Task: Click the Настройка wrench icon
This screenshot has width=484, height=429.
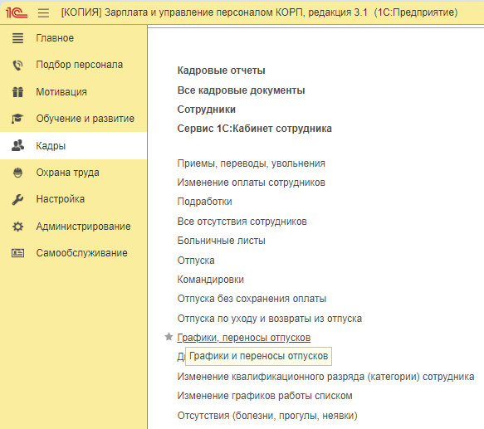Action: pyautogui.click(x=17, y=199)
